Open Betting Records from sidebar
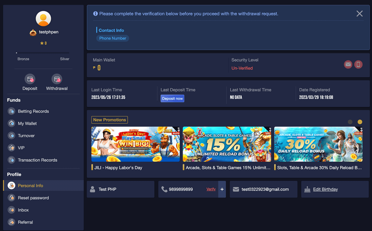 33,111
